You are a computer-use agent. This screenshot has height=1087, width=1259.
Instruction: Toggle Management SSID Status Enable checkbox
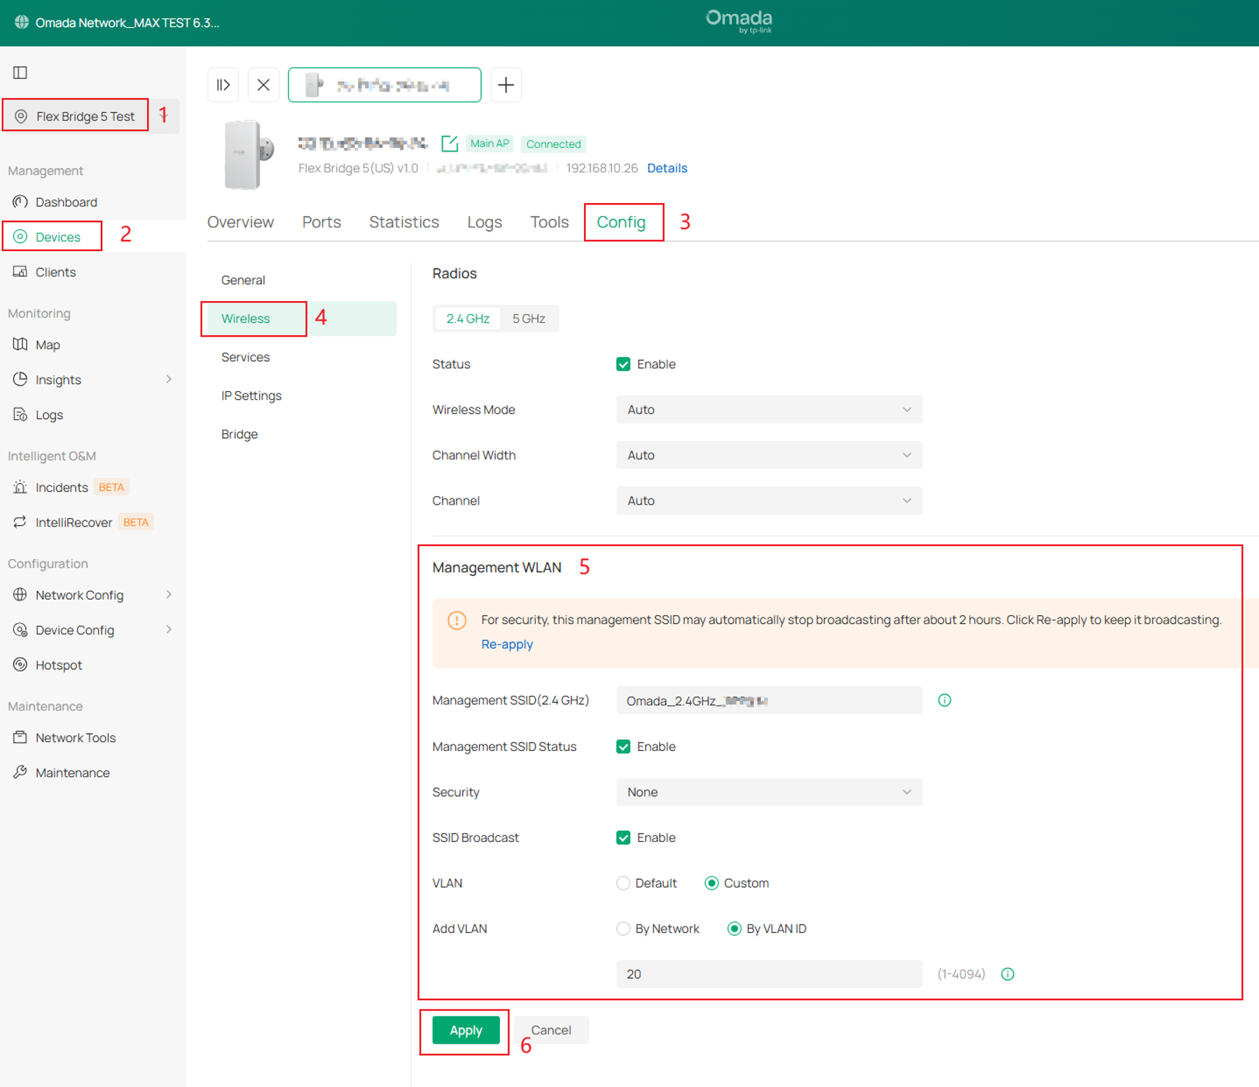[x=623, y=747]
